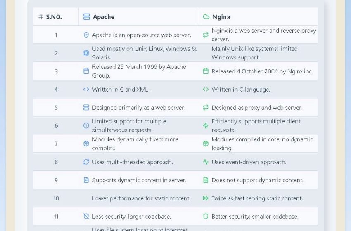Click calendar icon before 'Released 4 October 2004'
This screenshot has height=231, width=351.
point(206,71)
